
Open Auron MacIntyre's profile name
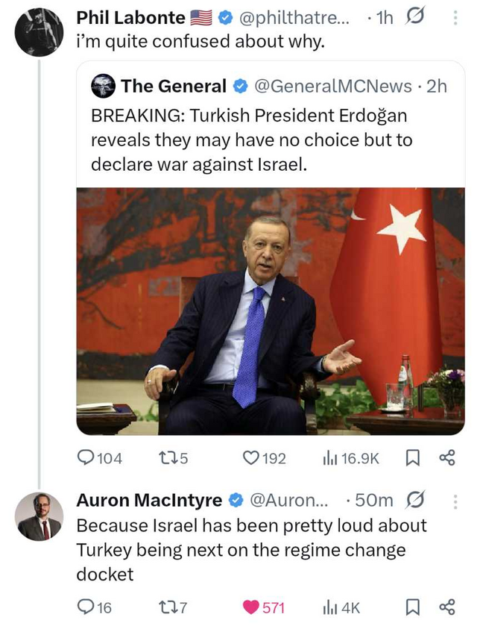149,501
